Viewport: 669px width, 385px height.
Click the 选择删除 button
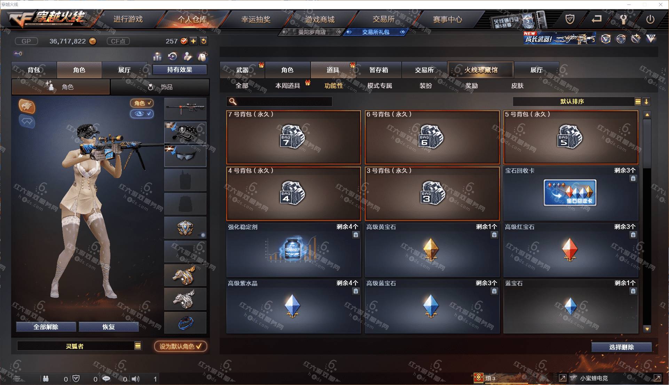[x=621, y=347]
